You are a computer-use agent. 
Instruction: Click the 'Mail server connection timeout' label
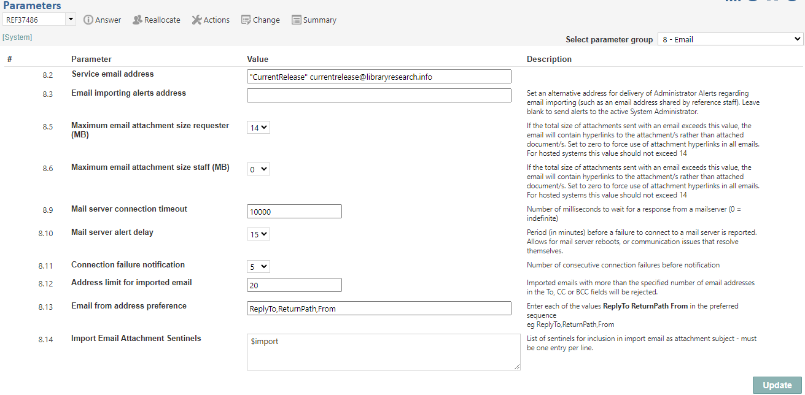[x=129, y=209]
